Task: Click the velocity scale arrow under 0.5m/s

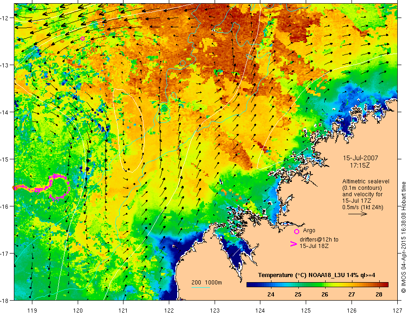Action: tap(358, 214)
